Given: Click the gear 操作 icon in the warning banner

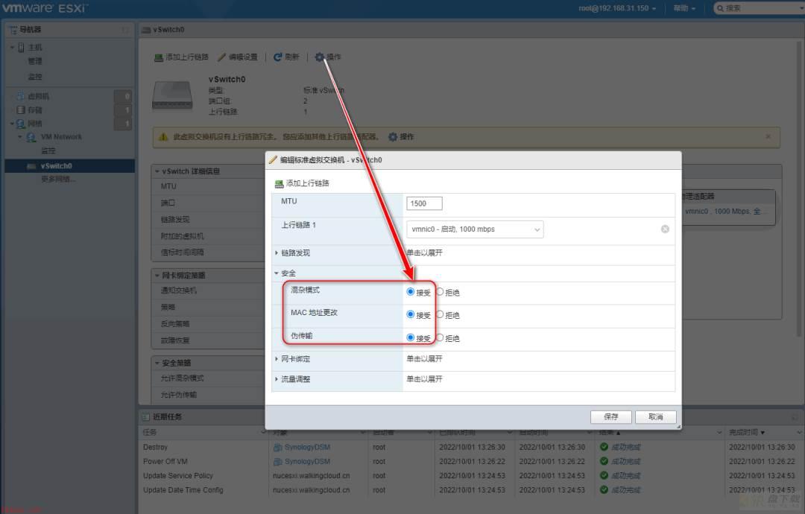Looking at the screenshot, I should click(393, 136).
